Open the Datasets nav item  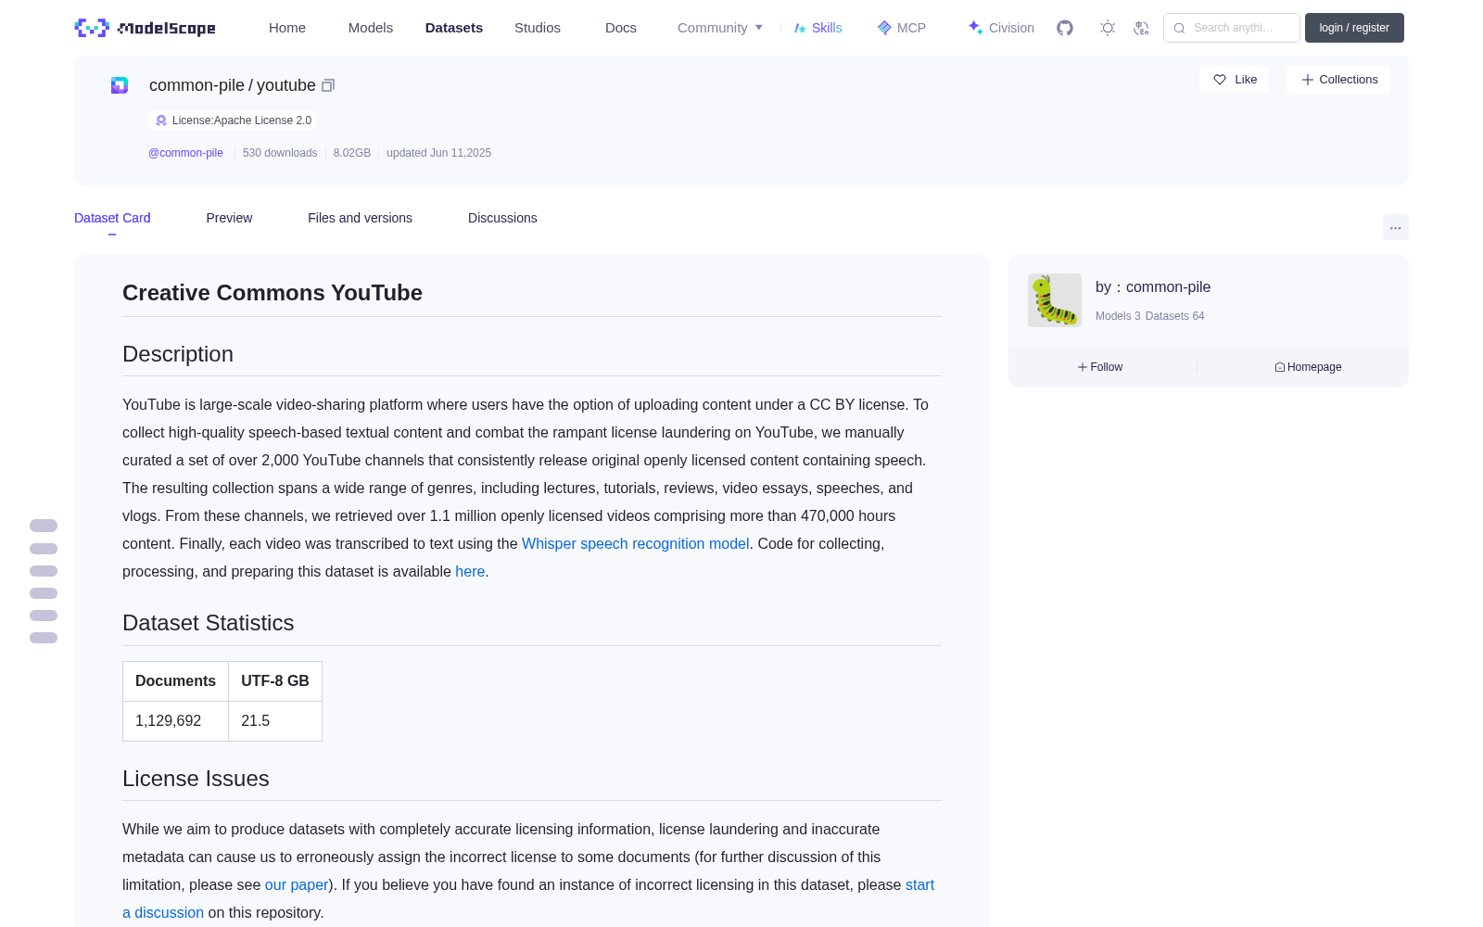[454, 28]
